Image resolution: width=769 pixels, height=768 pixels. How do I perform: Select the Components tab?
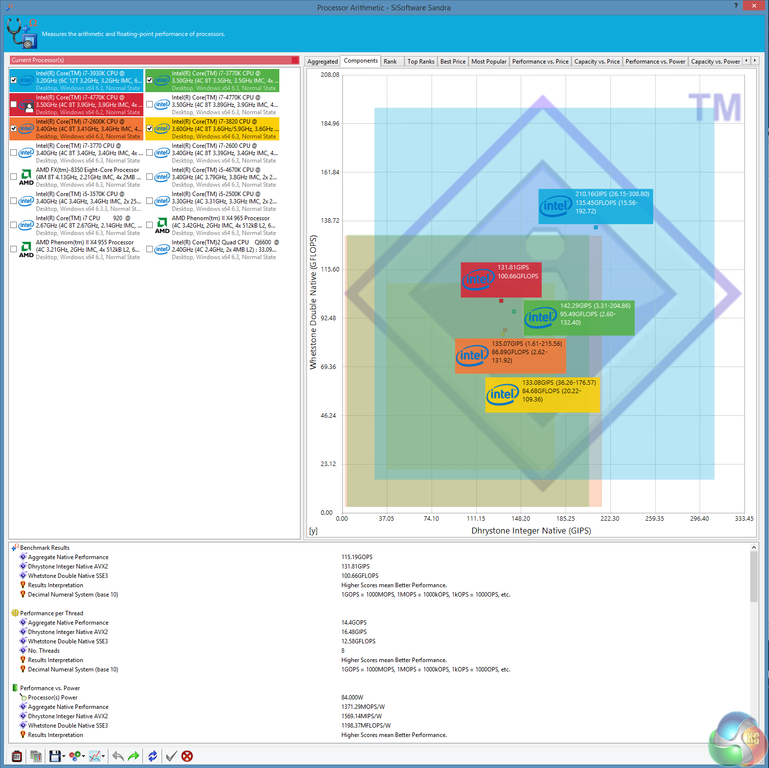coord(361,61)
